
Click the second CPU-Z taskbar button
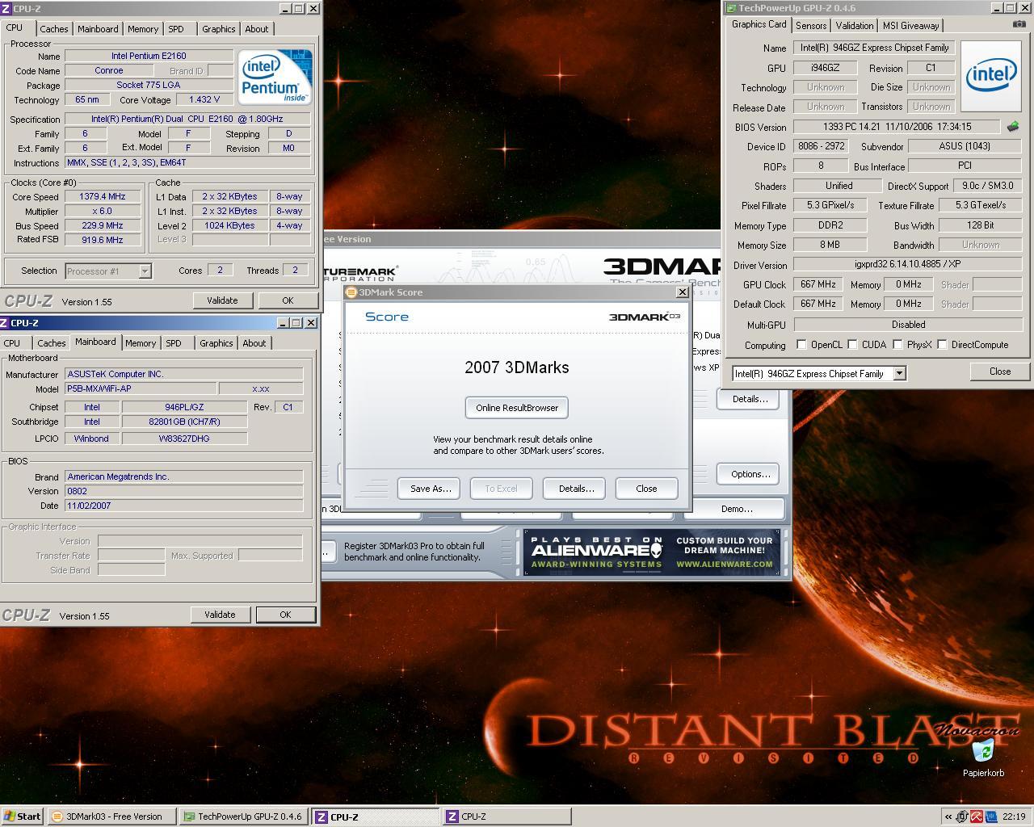click(507, 817)
